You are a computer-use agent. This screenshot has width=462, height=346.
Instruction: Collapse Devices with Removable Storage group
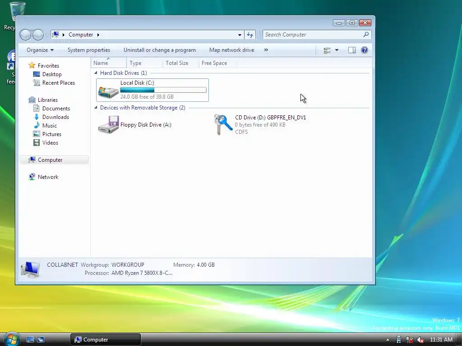coord(96,107)
